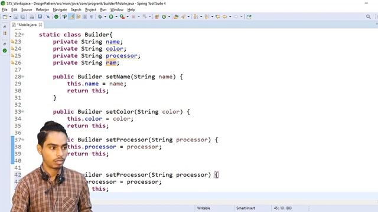Click the Forward navigation arrow icon
This screenshot has height=212, width=378.
tap(236, 16)
